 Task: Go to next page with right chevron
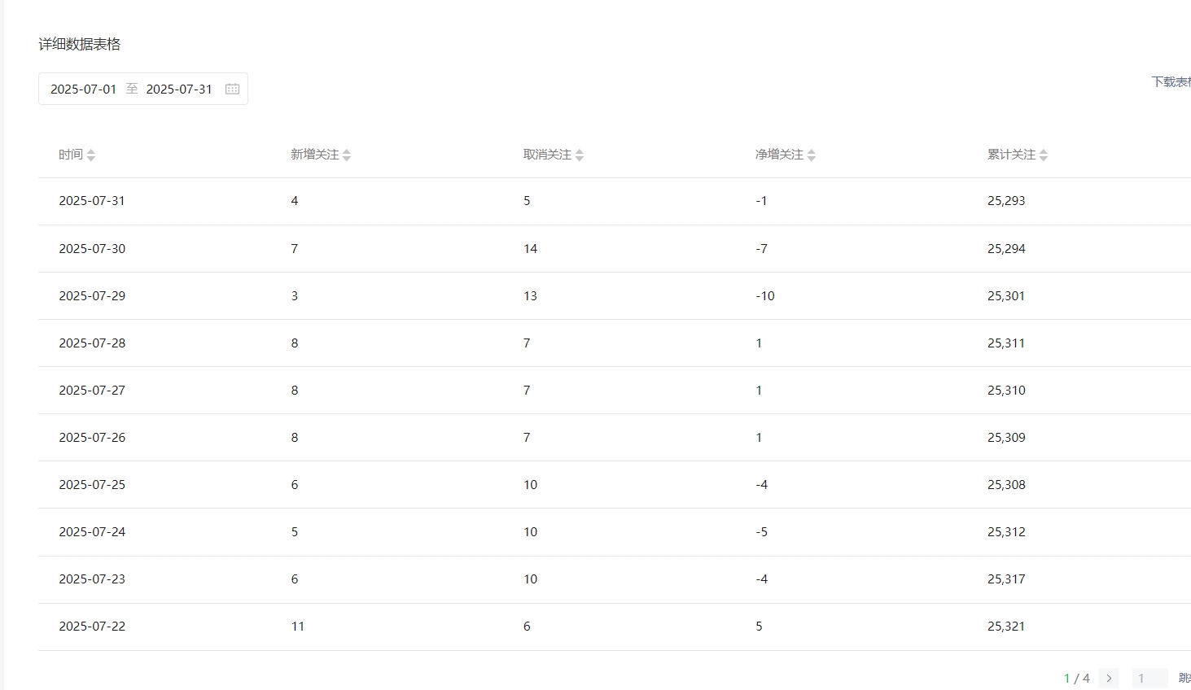tap(1109, 678)
